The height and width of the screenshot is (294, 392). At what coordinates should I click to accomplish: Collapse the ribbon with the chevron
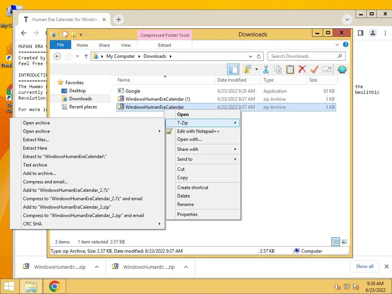point(337,44)
